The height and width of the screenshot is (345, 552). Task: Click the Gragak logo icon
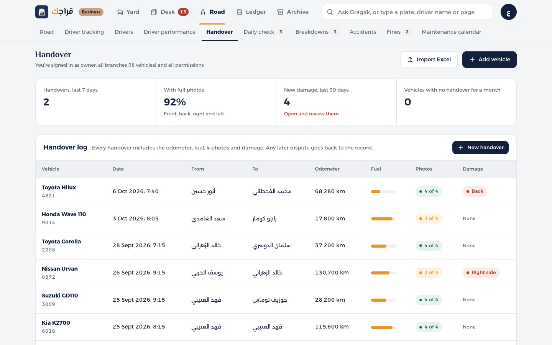(42, 12)
